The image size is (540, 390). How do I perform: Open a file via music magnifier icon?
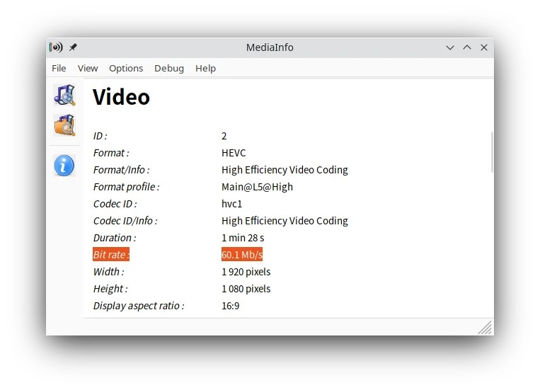pos(64,95)
